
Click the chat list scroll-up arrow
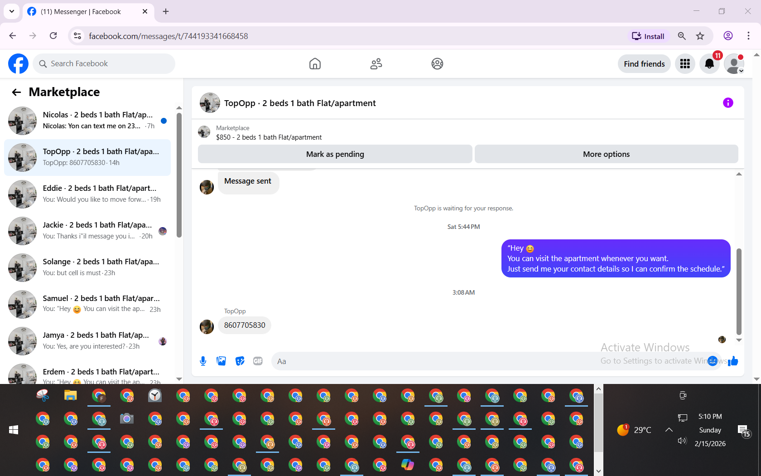[179, 108]
